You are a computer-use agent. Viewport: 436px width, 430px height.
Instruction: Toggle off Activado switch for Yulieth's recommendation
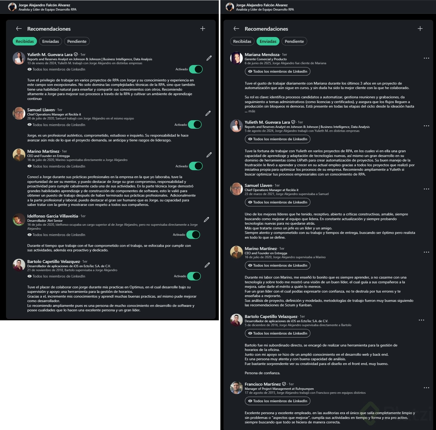(x=196, y=69)
